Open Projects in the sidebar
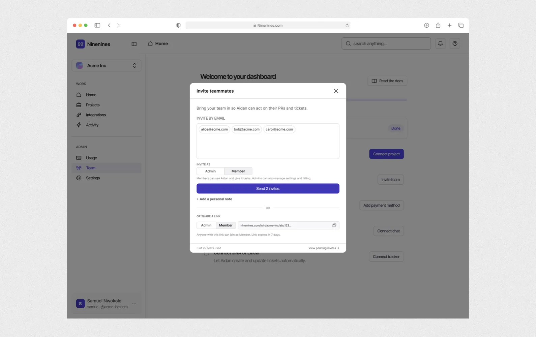Viewport: 536px width, 337px height. pos(107,105)
